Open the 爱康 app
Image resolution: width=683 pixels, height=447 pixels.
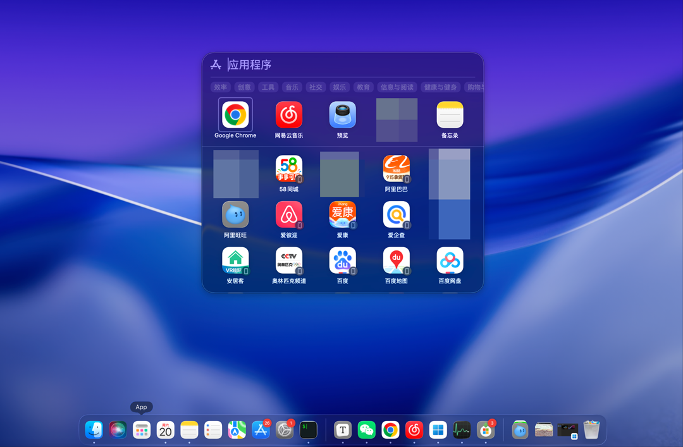coord(342,214)
